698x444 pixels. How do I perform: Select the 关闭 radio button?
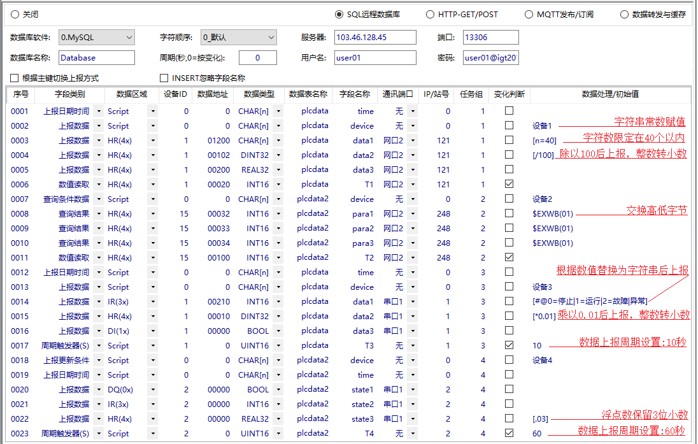click(15, 14)
